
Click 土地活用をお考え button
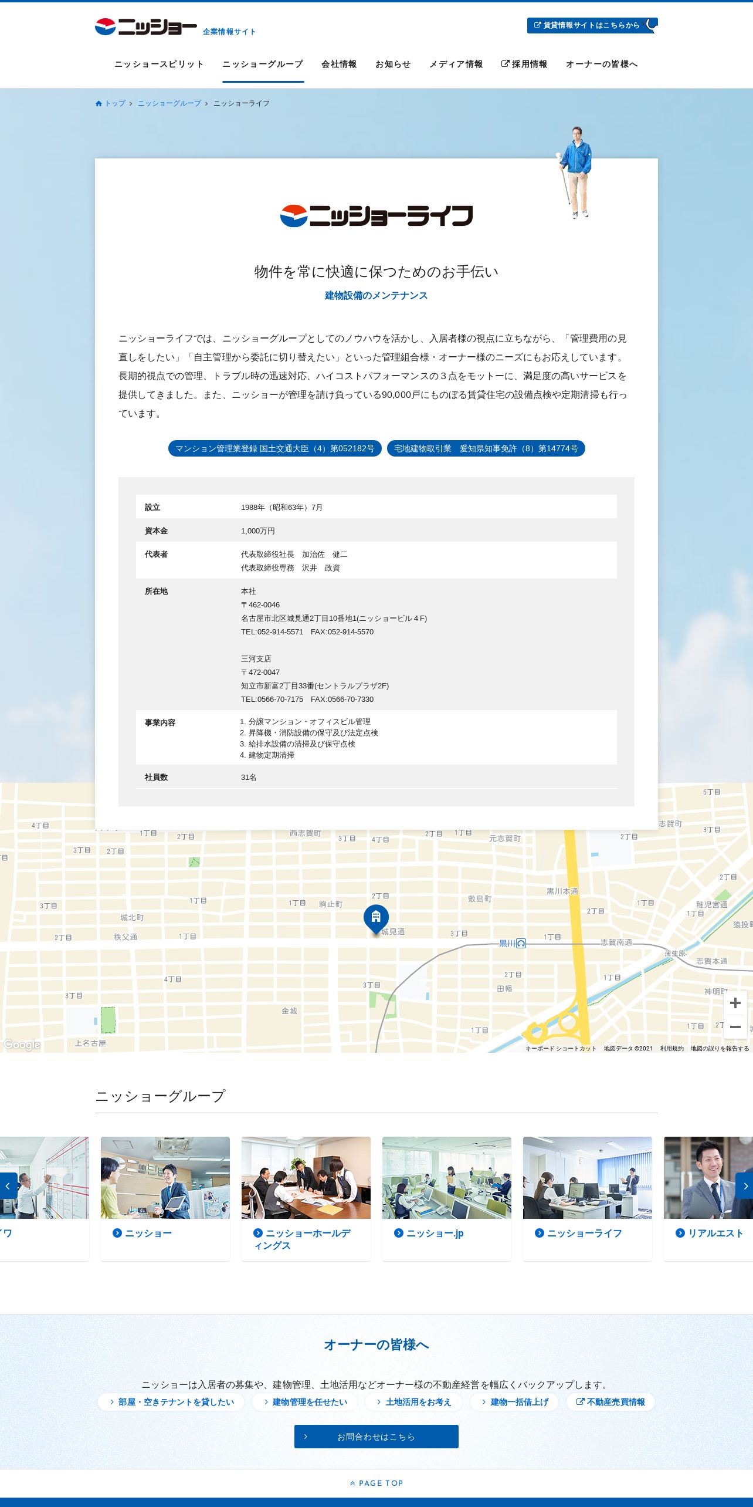(x=414, y=1402)
